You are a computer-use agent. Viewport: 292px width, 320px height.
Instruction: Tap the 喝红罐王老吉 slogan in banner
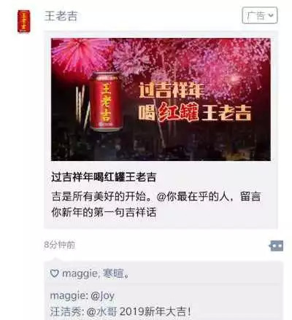195,113
